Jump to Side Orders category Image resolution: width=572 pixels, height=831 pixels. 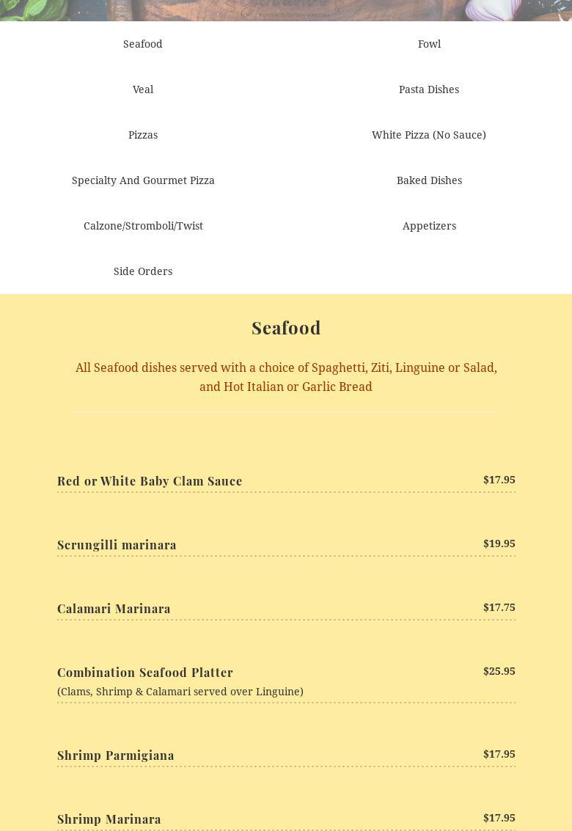pos(143,271)
